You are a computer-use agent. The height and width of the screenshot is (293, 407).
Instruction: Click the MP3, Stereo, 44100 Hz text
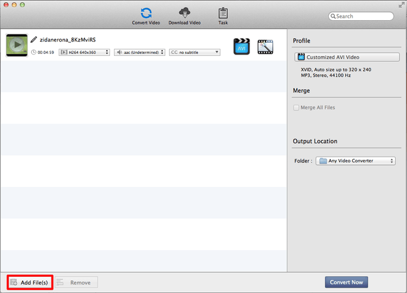(326, 75)
